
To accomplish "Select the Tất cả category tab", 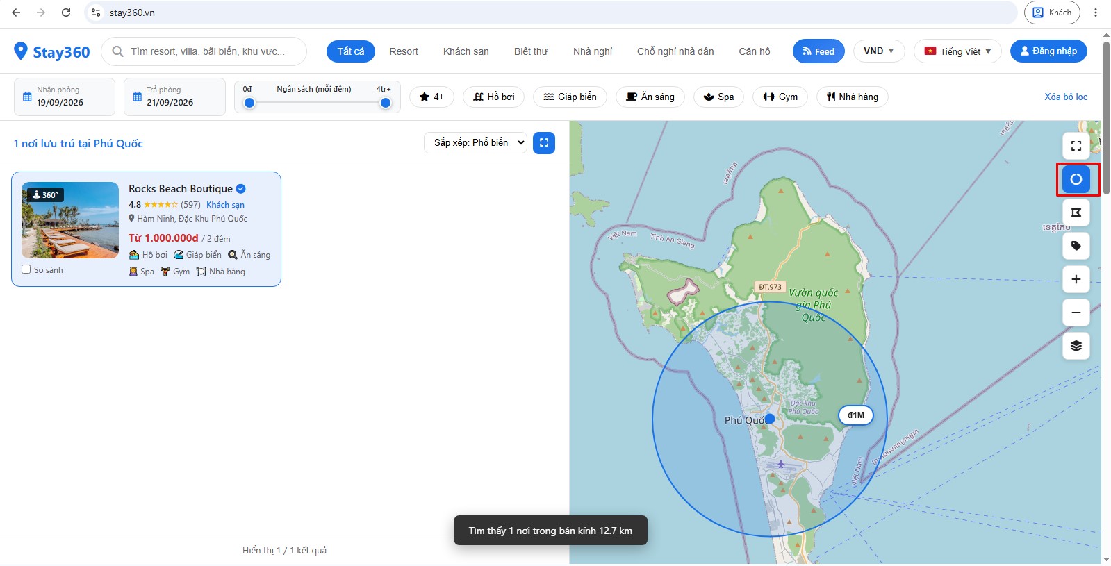I will (x=351, y=51).
